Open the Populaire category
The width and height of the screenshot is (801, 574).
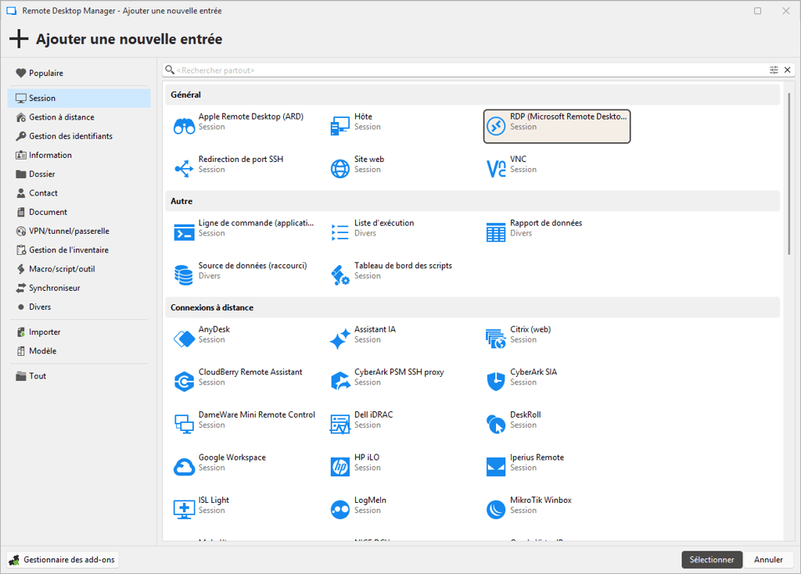[x=46, y=74]
